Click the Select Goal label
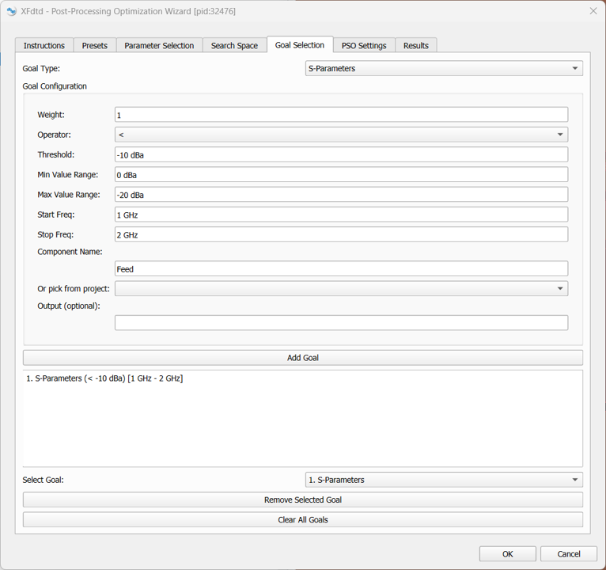606x570 pixels. coord(43,480)
